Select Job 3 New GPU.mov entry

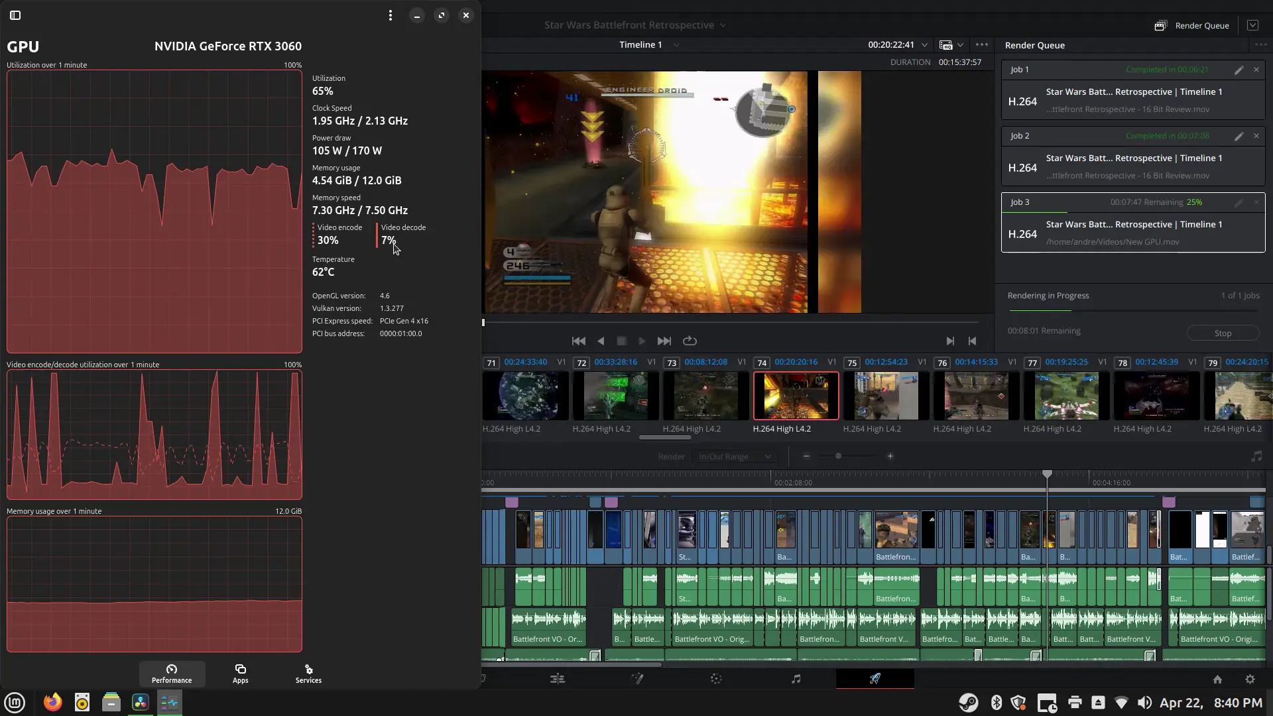click(1133, 223)
